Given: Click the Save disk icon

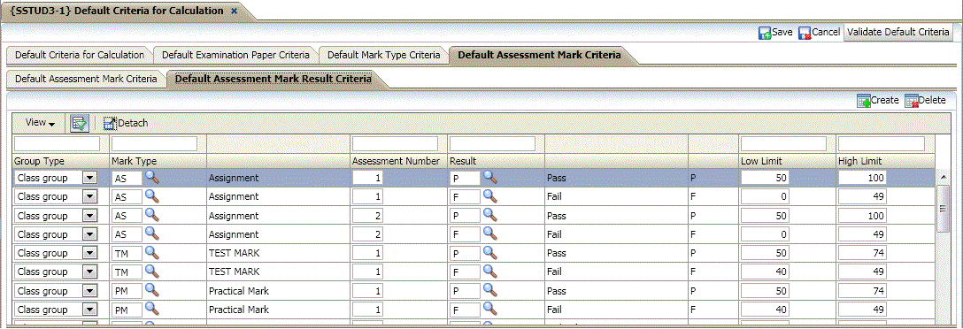Looking at the screenshot, I should click(765, 33).
